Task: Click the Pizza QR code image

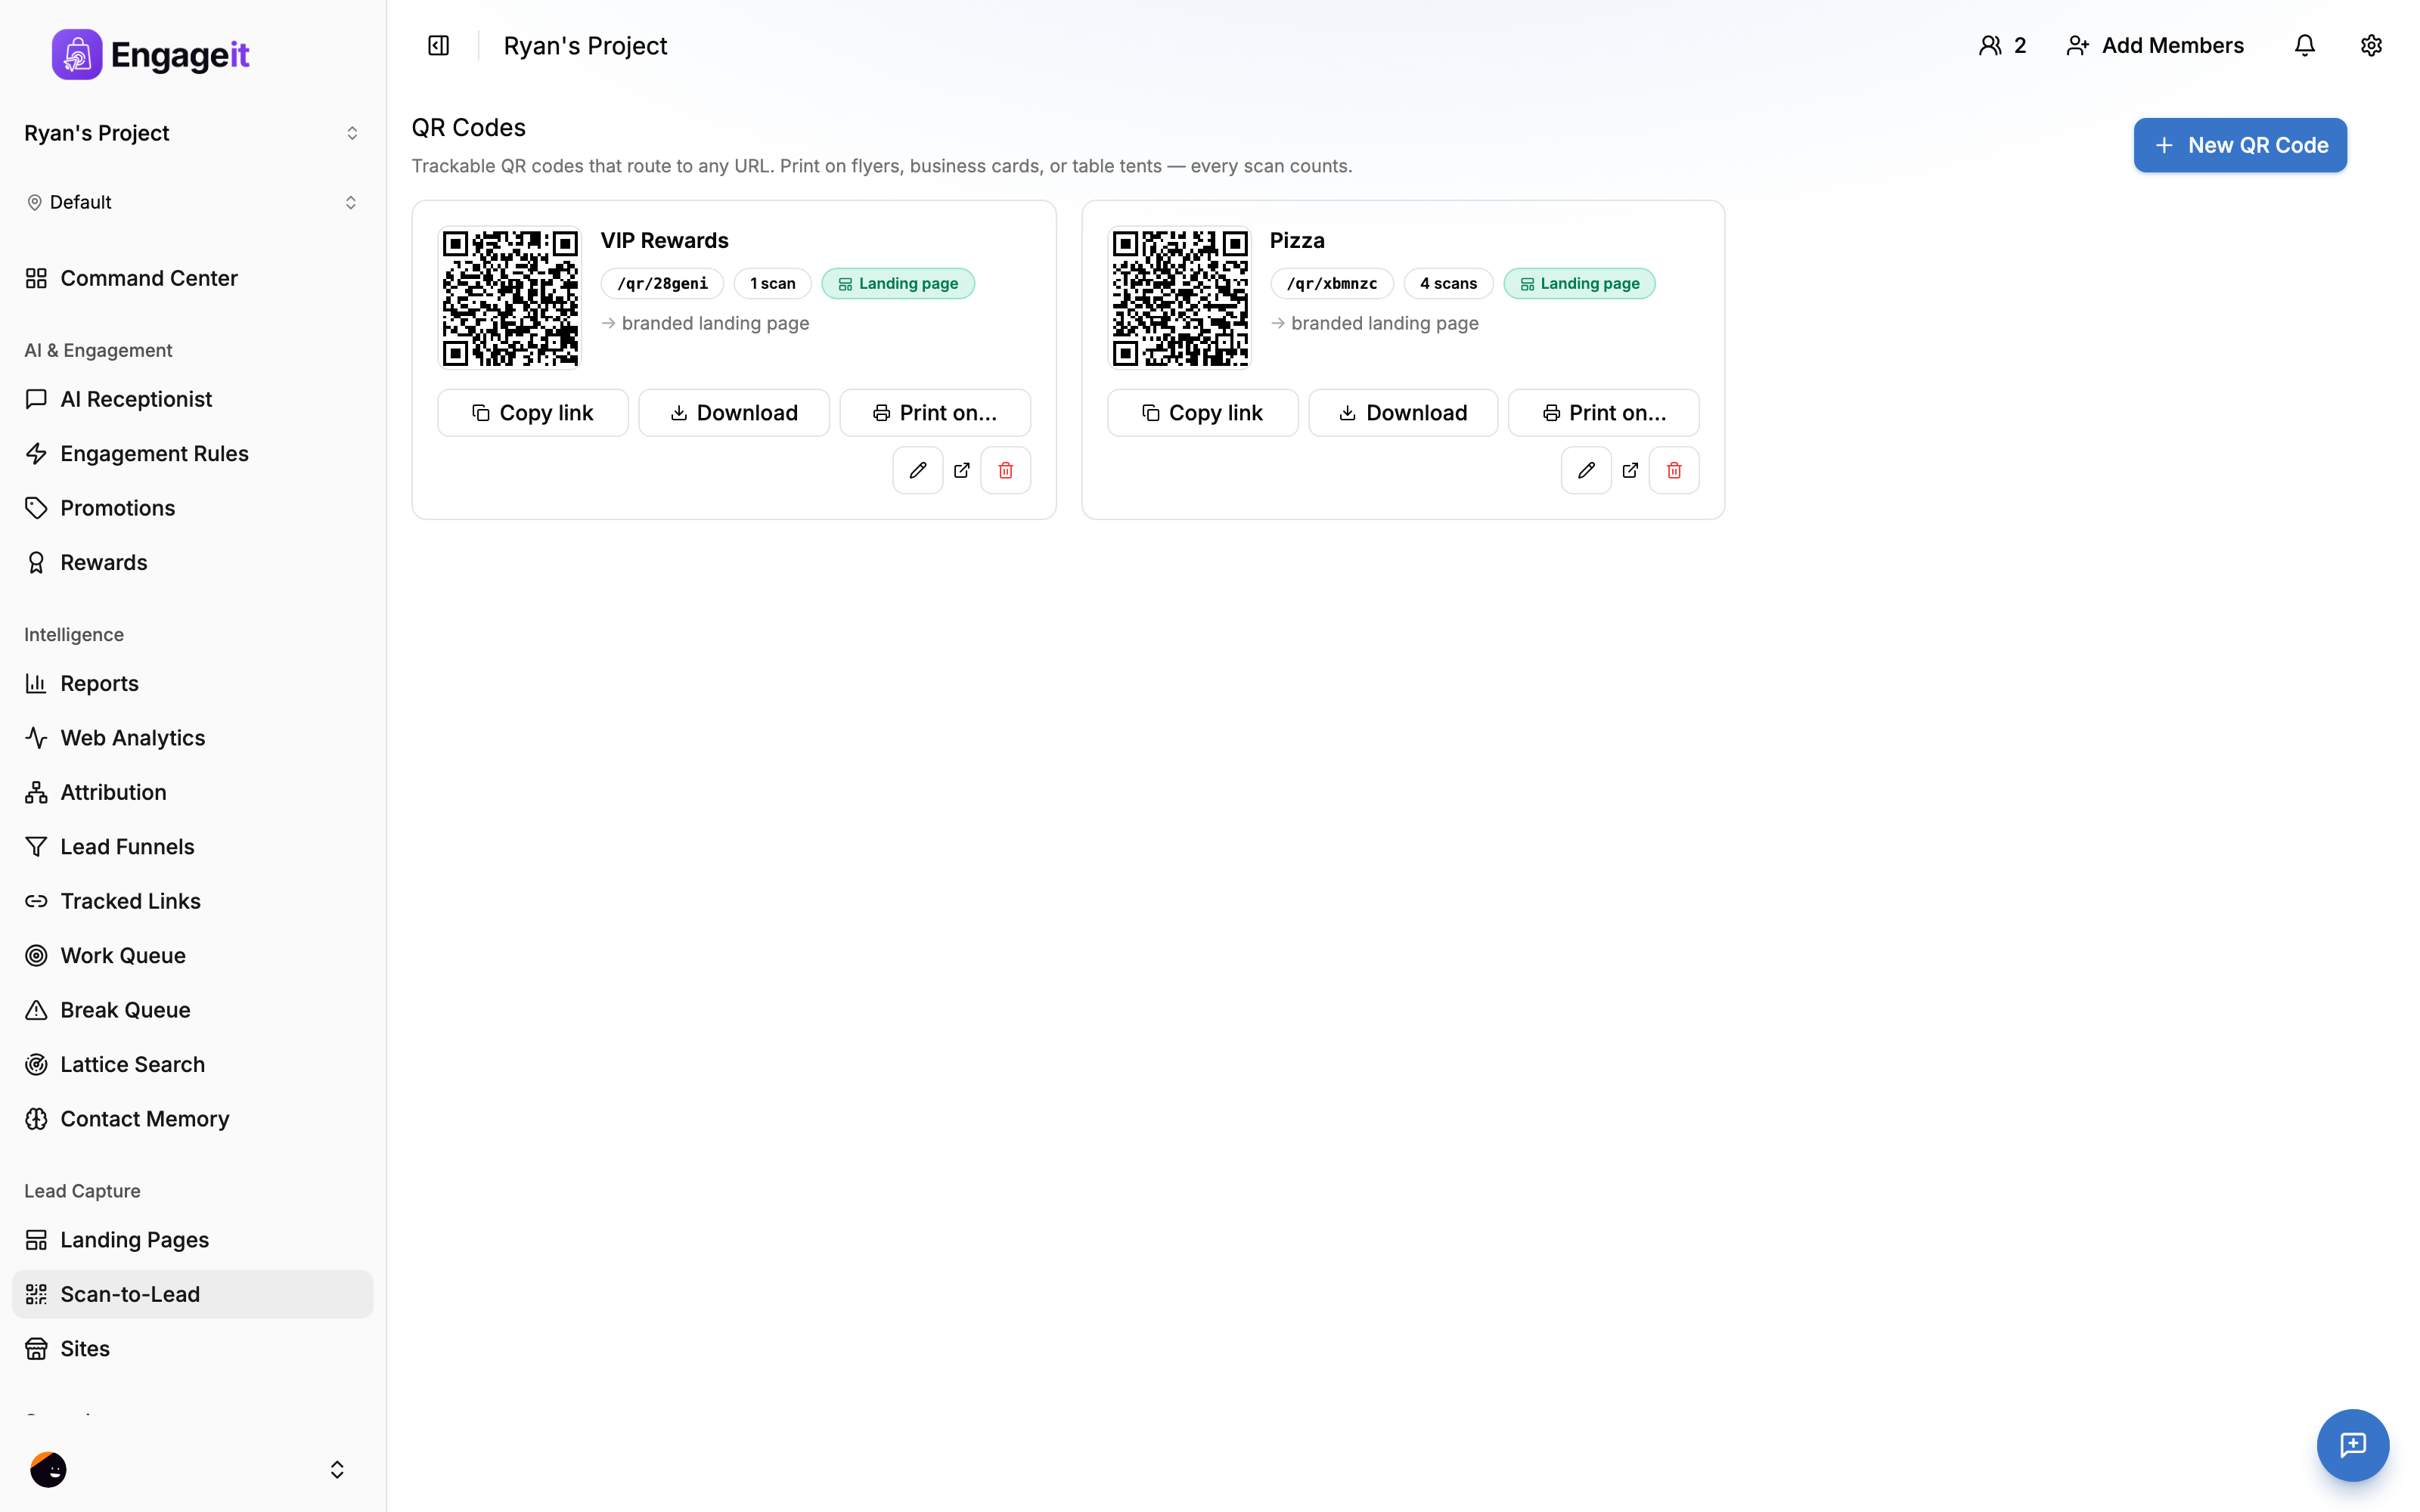Action: [x=1180, y=298]
